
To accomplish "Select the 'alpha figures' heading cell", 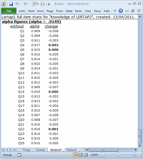I will click(32, 22).
